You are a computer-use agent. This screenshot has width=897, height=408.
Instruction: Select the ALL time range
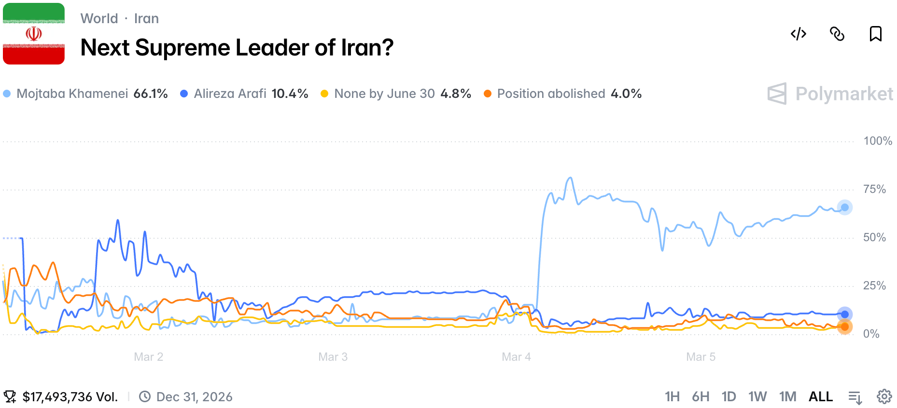[820, 396]
